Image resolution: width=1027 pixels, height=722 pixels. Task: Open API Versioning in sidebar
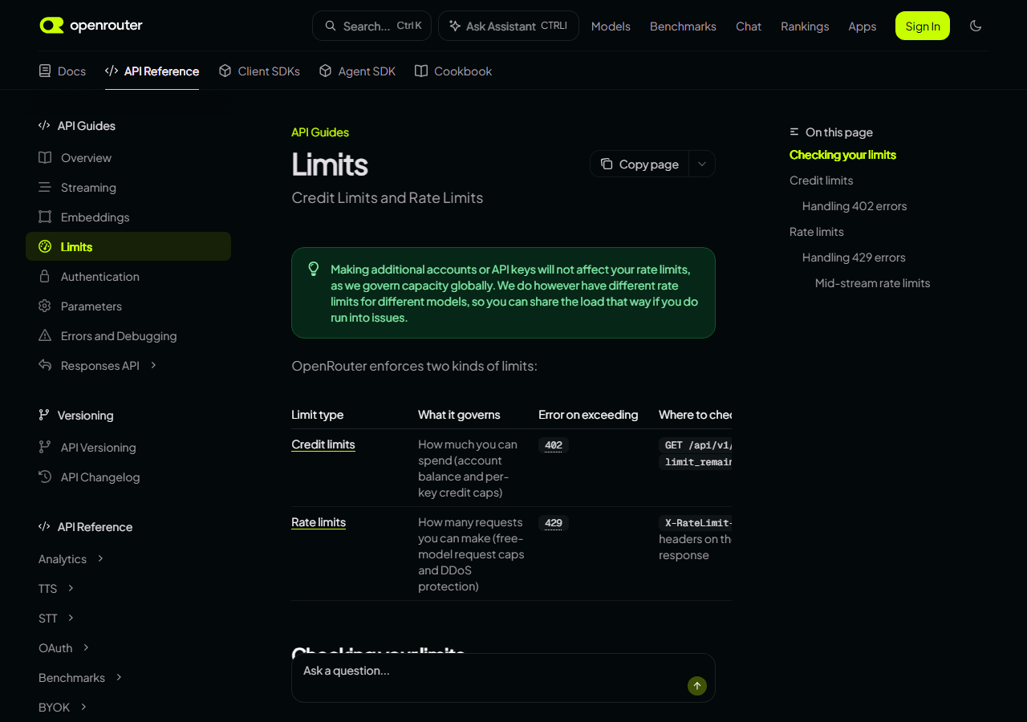click(128, 448)
